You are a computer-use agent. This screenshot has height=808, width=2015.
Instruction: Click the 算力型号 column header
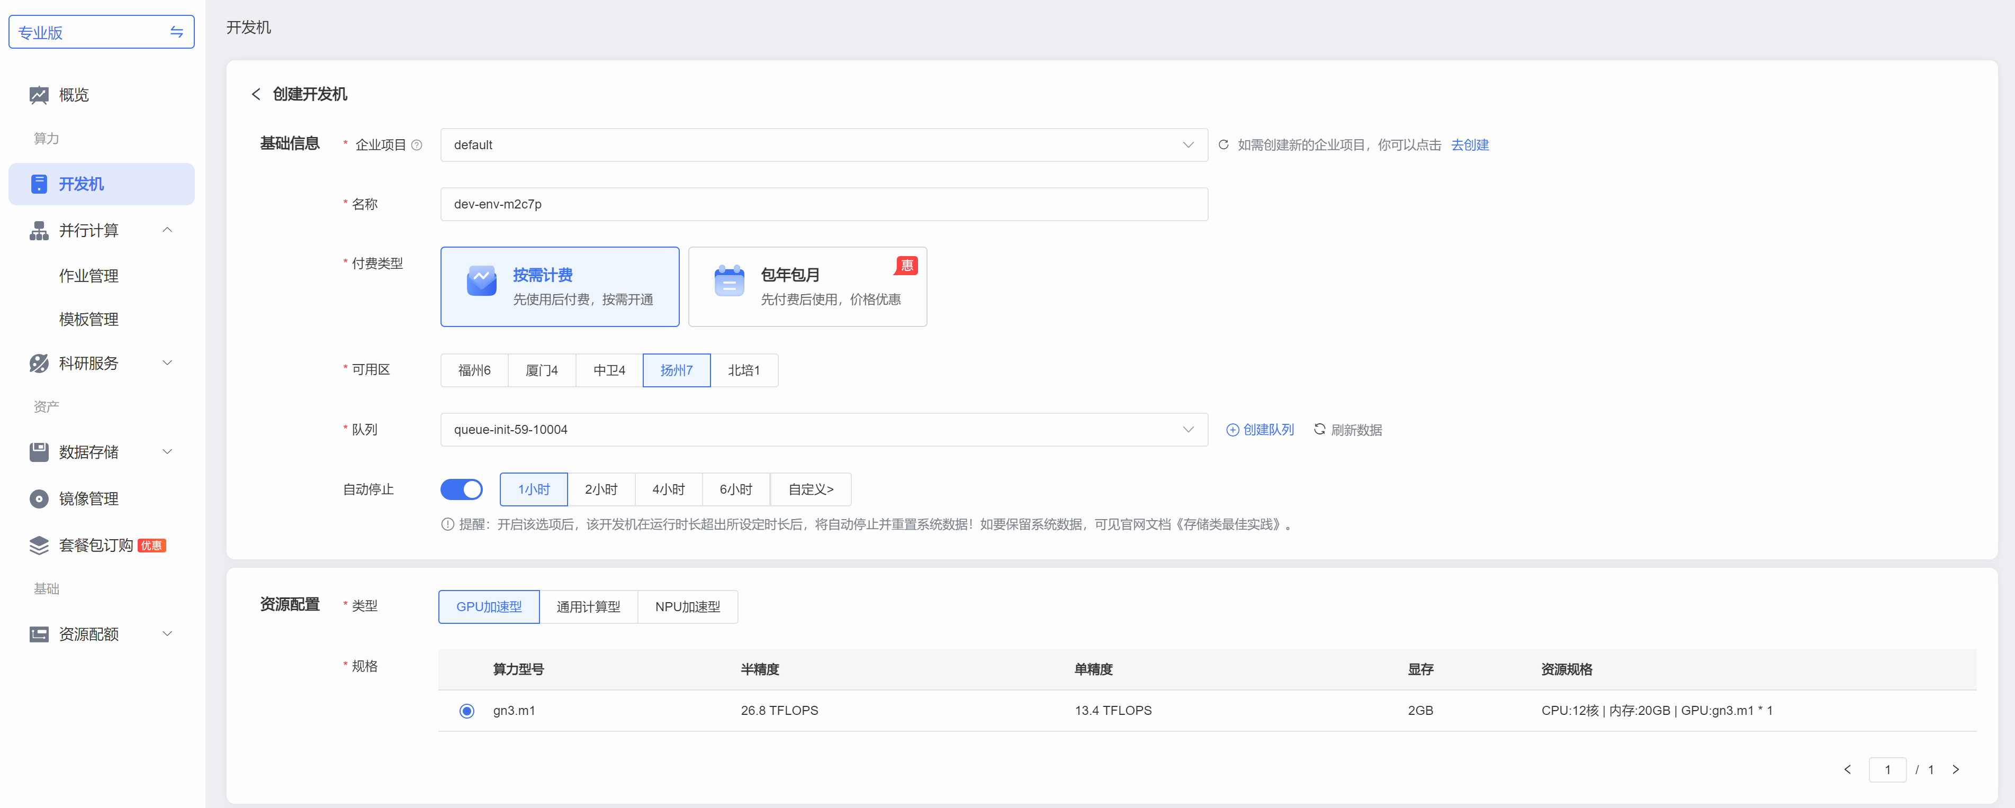click(x=518, y=670)
